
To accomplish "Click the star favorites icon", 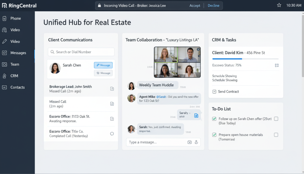I will pos(279,5).
